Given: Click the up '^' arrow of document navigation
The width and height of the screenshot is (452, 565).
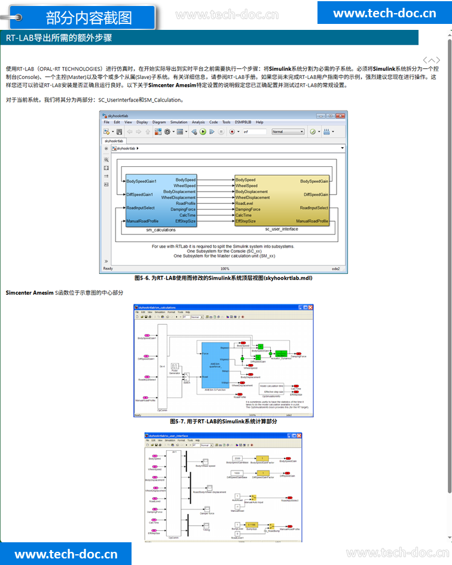Looking at the screenshot, I should click(x=432, y=60).
